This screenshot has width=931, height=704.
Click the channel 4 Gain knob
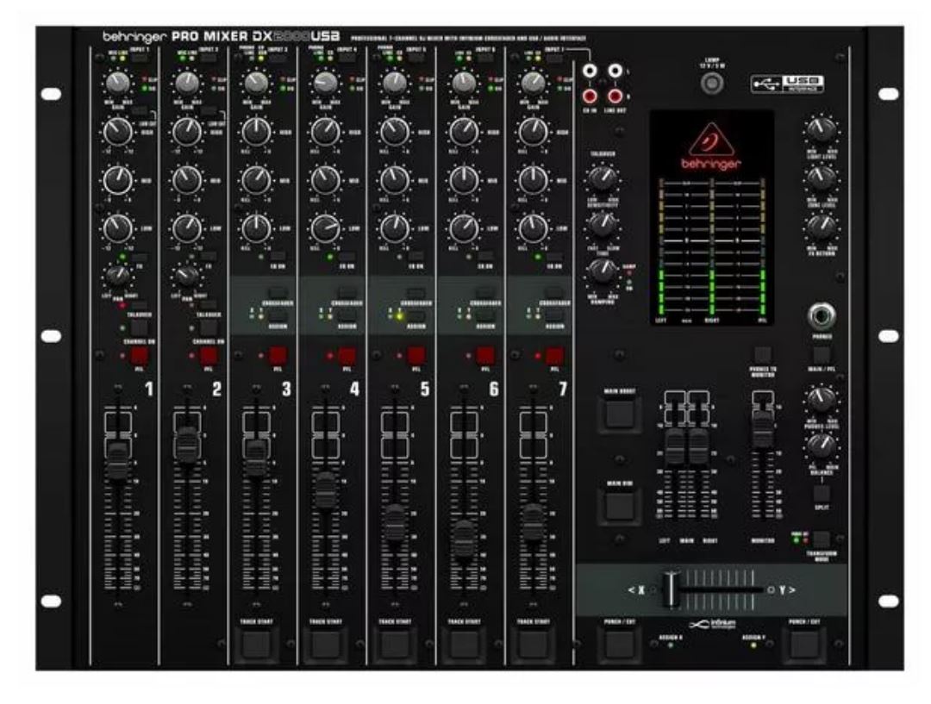tap(325, 83)
